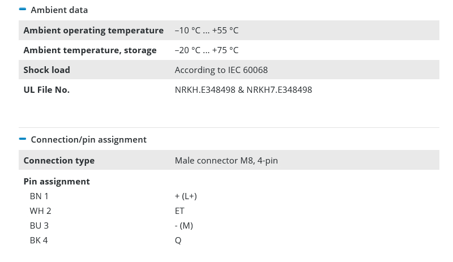Image resolution: width=453 pixels, height=262 pixels.
Task: Click the Connection/pin assignment heading text
Action: [x=88, y=139]
